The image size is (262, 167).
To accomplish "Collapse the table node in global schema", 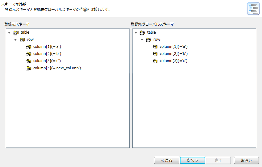I will click(x=136, y=33).
